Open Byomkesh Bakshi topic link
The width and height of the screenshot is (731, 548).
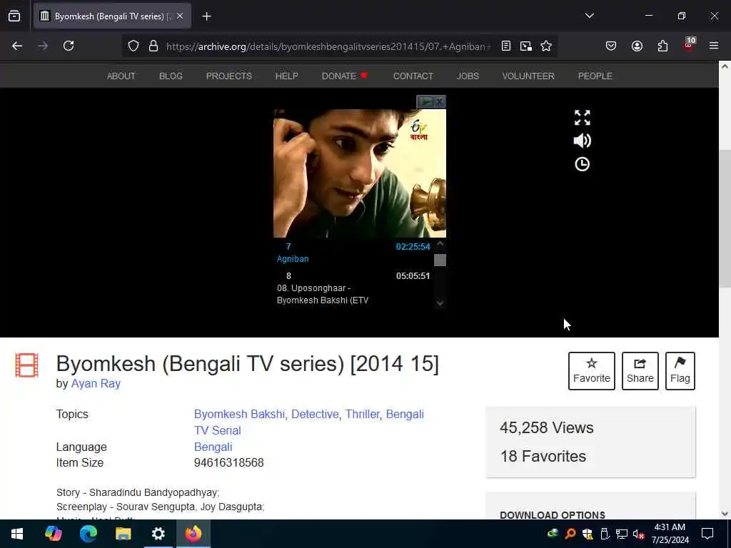[239, 415]
